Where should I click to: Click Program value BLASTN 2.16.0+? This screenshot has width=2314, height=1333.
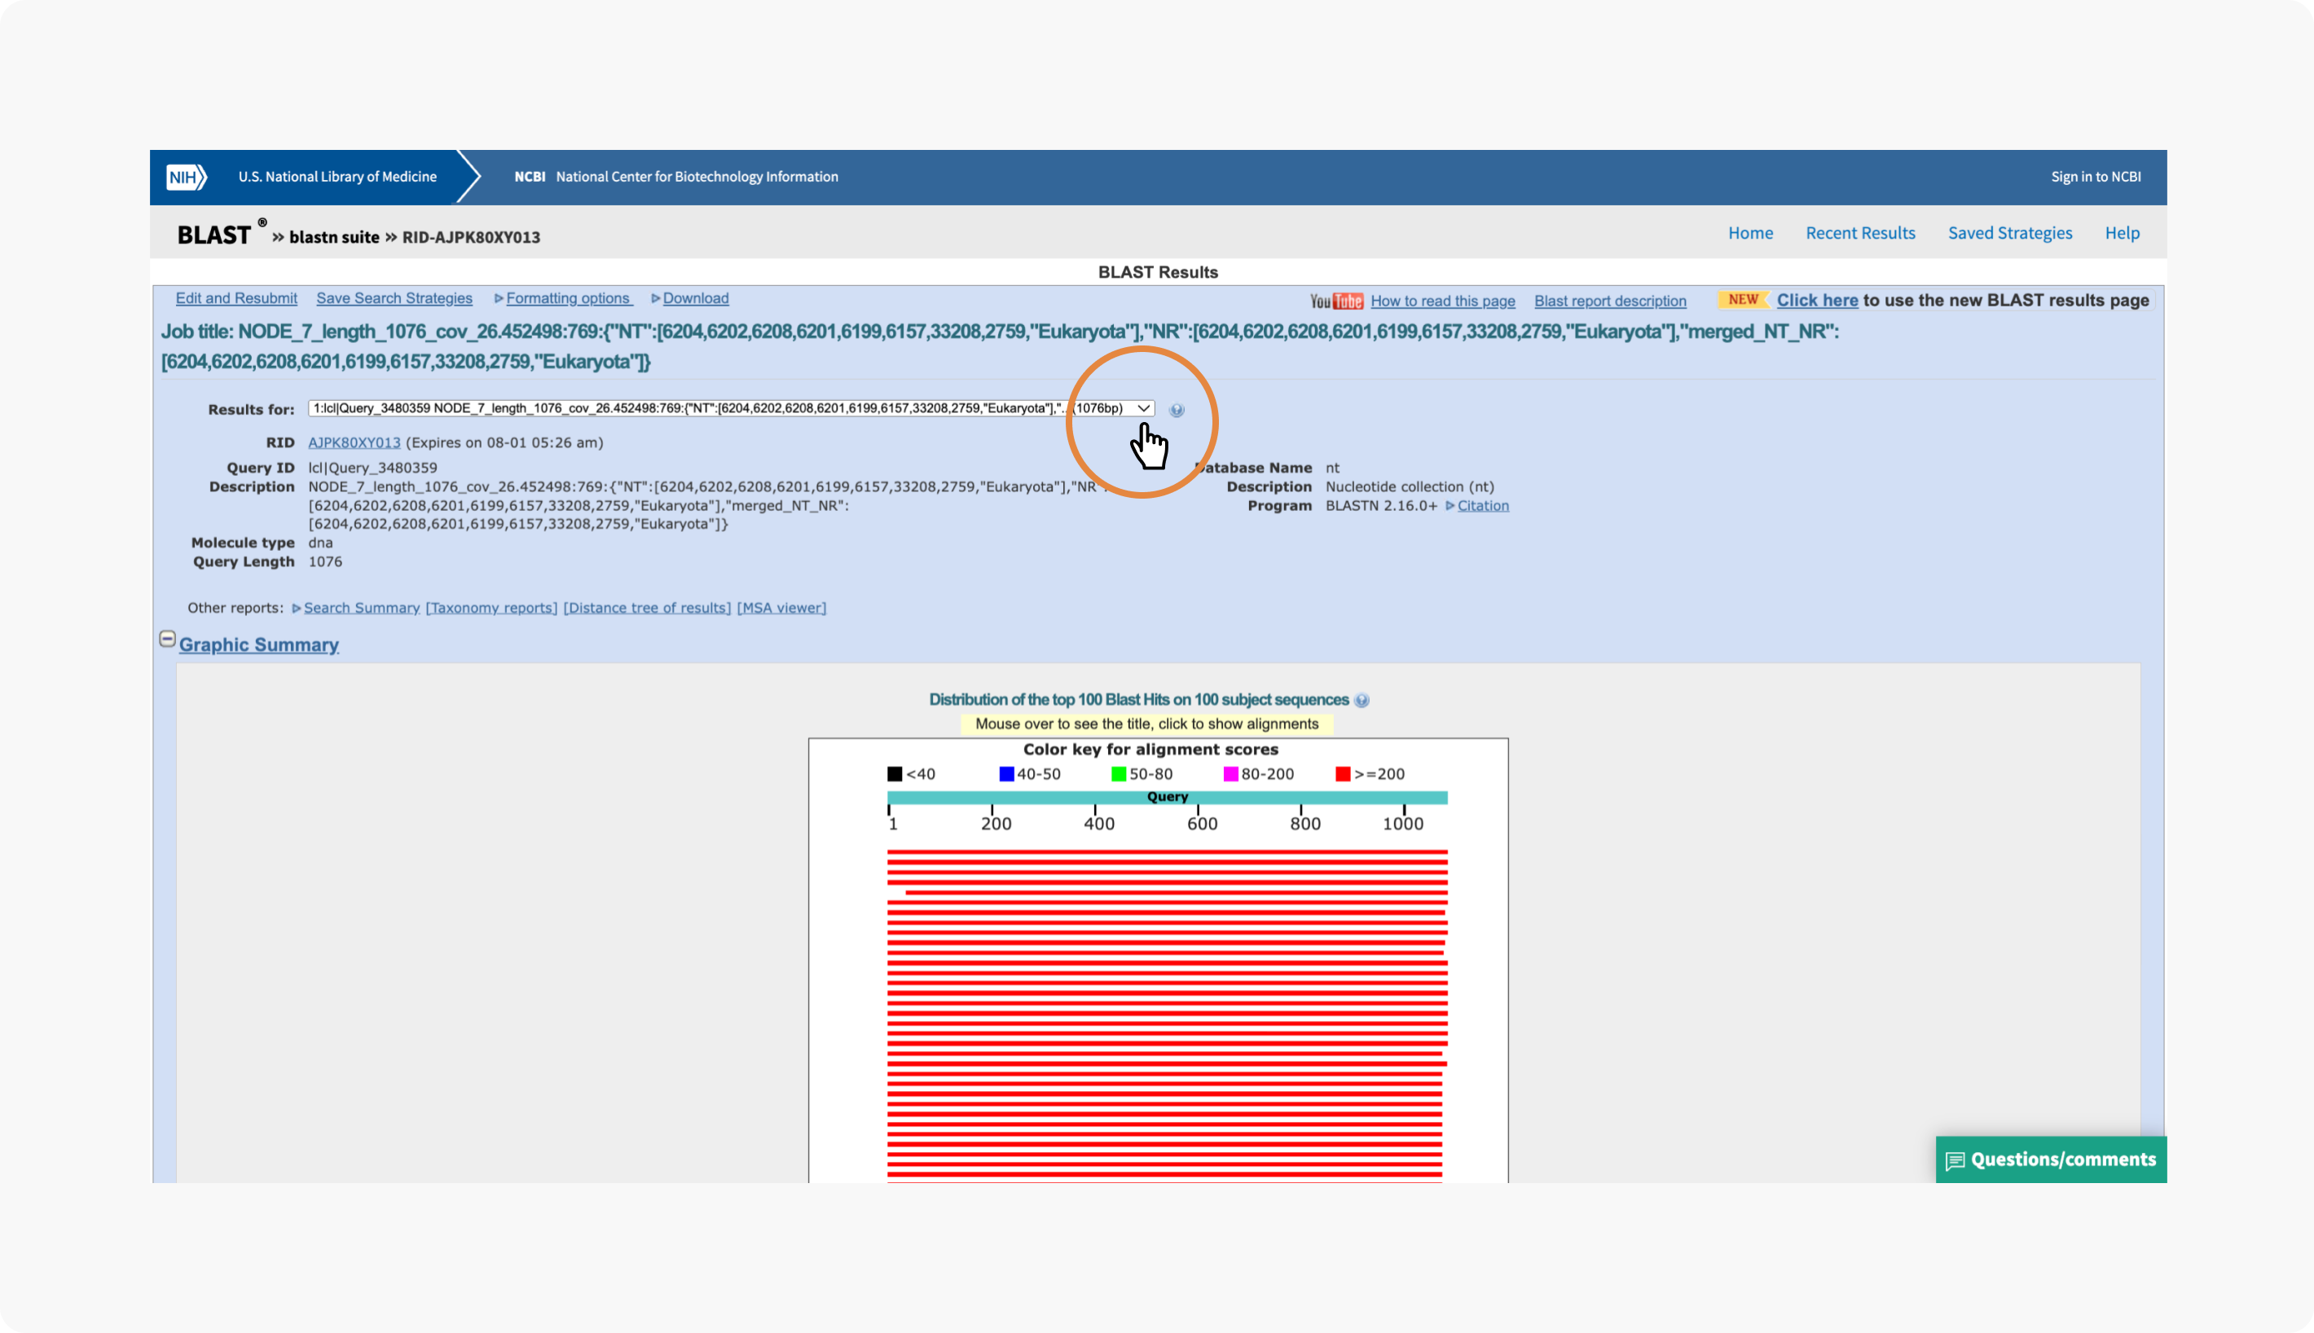click(x=1381, y=505)
